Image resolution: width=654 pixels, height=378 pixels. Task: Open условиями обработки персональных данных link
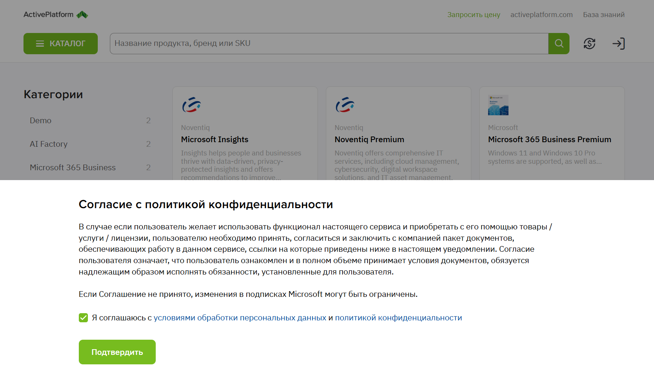click(x=240, y=318)
